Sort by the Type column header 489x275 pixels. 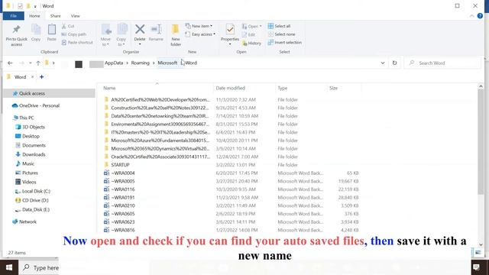pyautogui.click(x=283, y=89)
